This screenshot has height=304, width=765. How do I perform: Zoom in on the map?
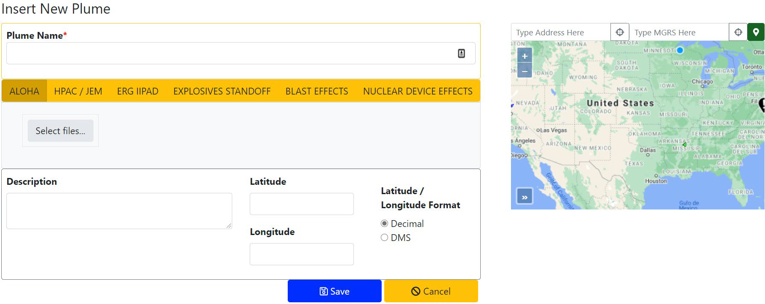525,56
